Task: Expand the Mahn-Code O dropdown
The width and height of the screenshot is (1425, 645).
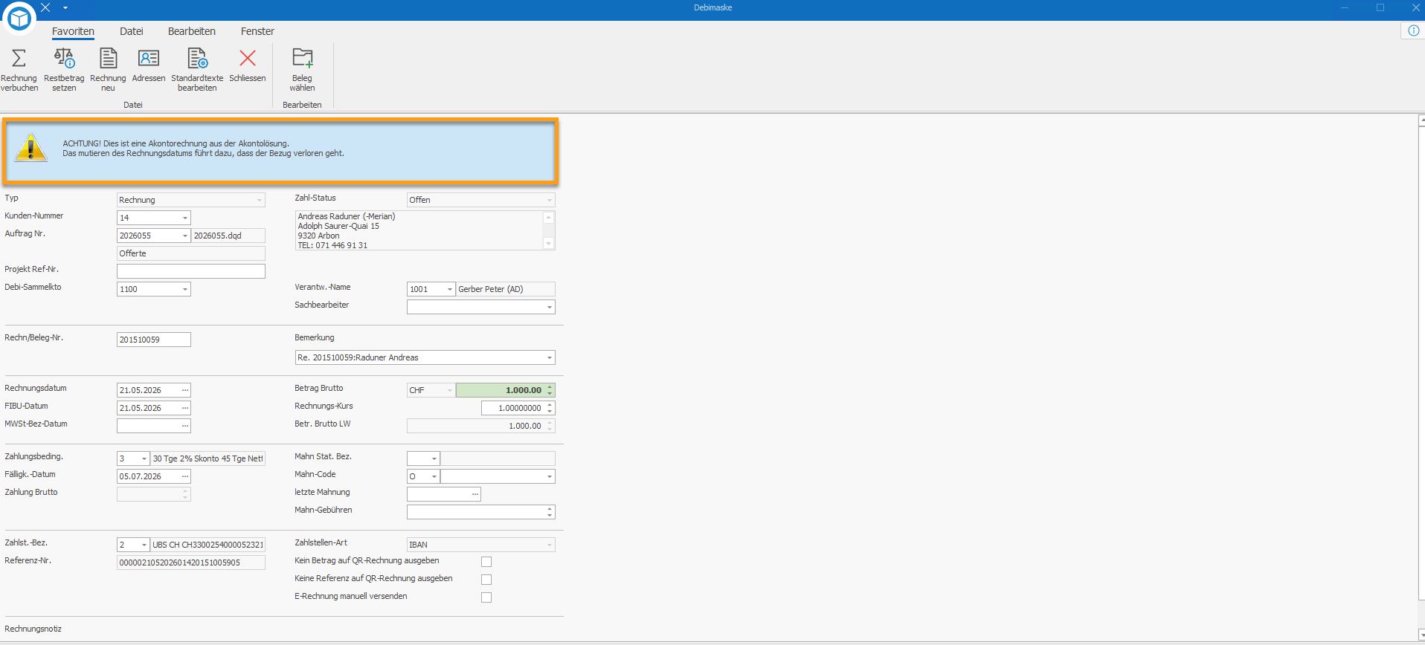Action: tap(434, 476)
